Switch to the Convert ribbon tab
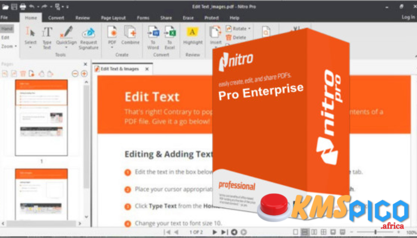The width and height of the screenshot is (417, 238). coord(56,18)
